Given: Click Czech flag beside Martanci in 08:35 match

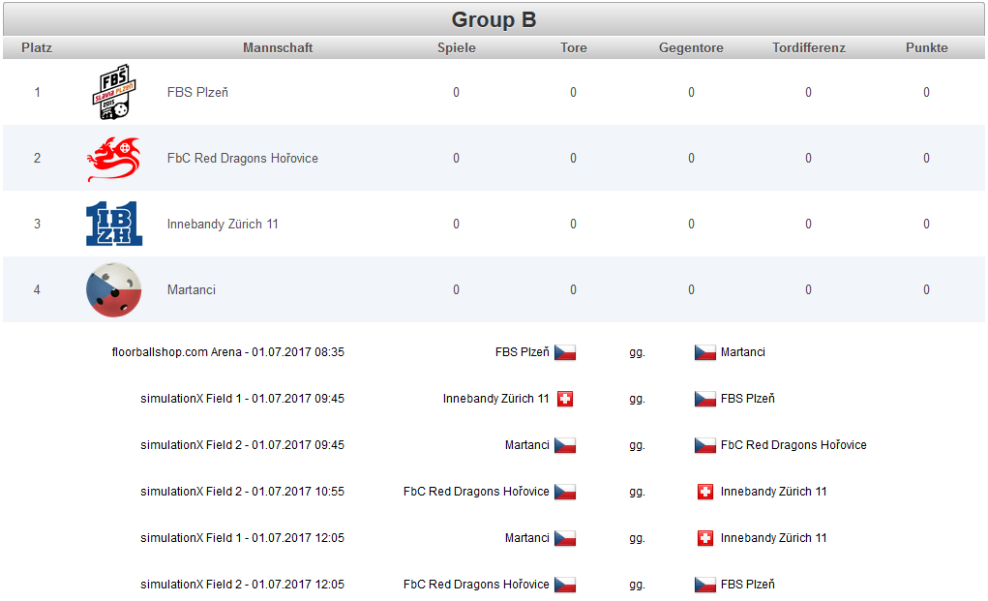Looking at the screenshot, I should [705, 352].
